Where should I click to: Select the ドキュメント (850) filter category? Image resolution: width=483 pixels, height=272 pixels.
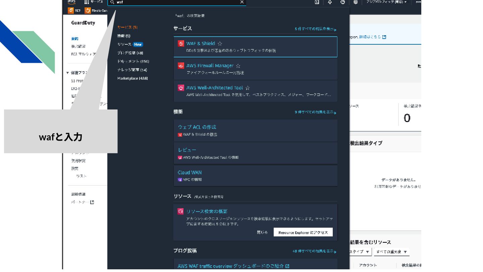(x=133, y=61)
